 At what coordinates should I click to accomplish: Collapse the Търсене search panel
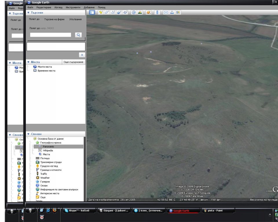pyautogui.click(x=28, y=13)
